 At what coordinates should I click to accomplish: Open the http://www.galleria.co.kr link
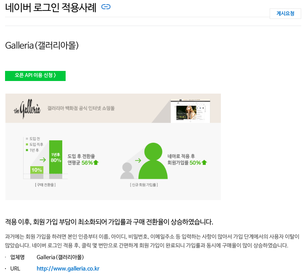pyautogui.click(x=68, y=269)
